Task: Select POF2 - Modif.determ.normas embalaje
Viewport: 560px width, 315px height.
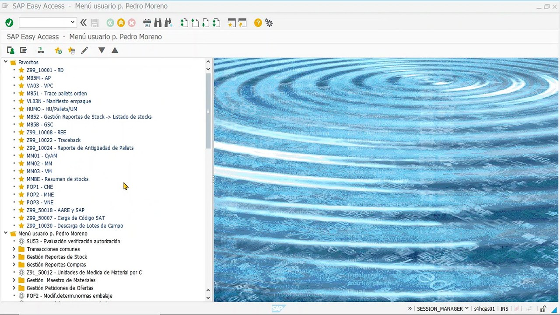Action: (69, 296)
